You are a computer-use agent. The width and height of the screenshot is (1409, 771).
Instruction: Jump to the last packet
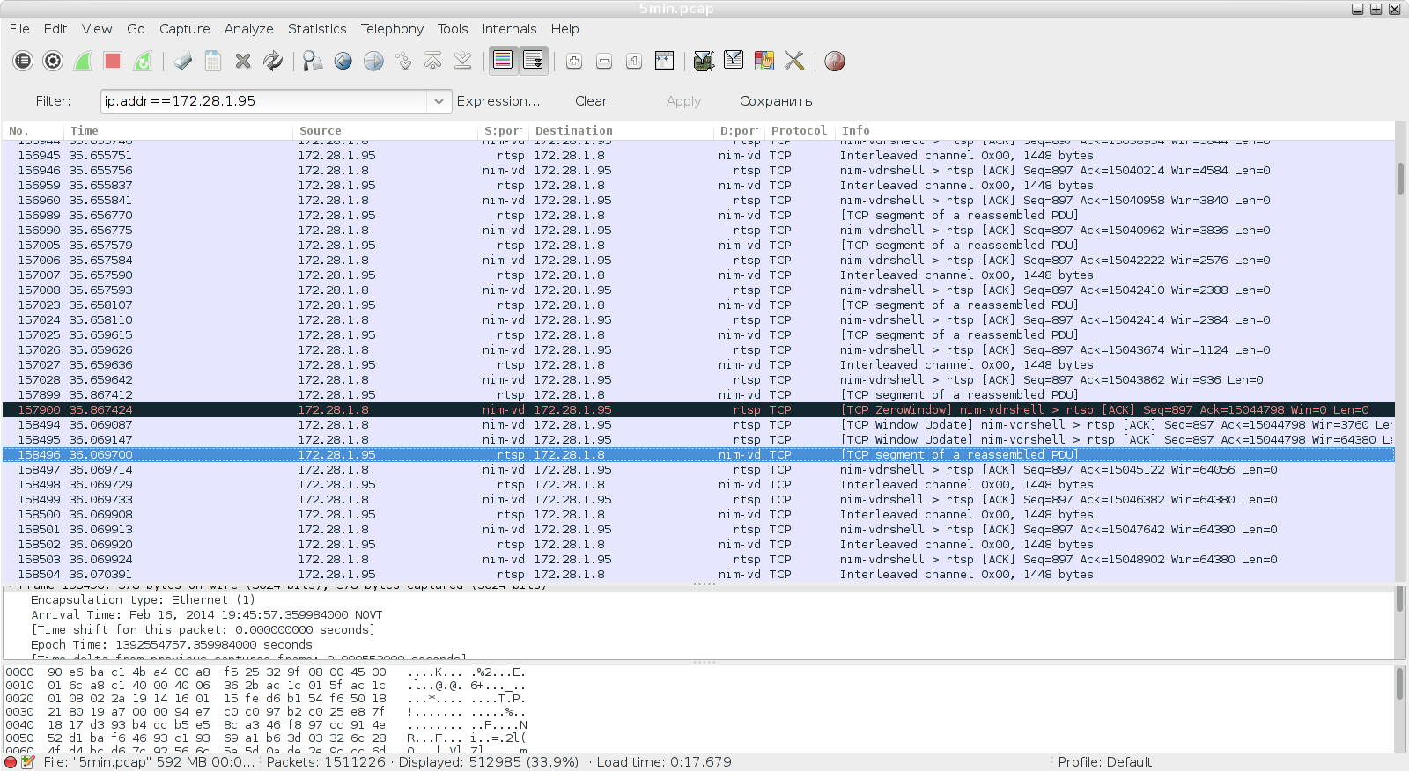(x=463, y=61)
